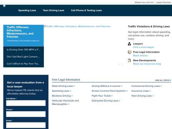Click the Find a local lawyer link

tap(144, 47)
